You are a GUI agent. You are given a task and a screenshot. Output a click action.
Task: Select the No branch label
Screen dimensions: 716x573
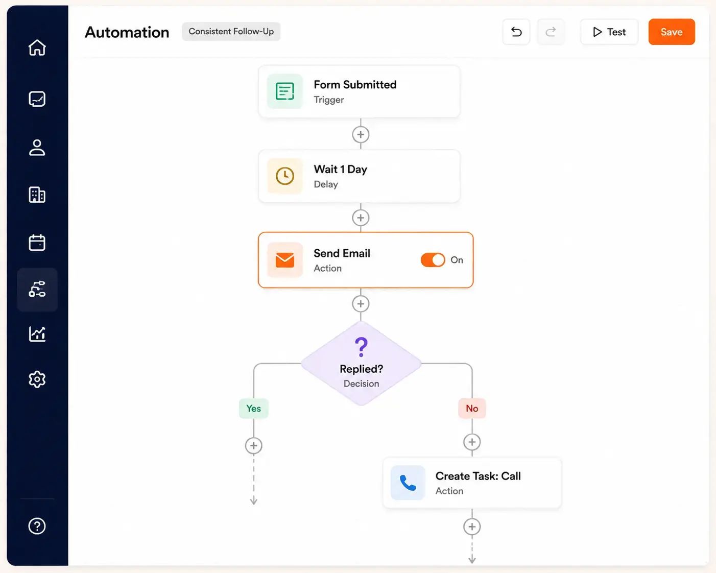[472, 409]
